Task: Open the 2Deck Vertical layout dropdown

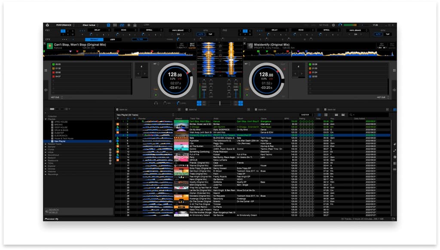Action: [90, 25]
